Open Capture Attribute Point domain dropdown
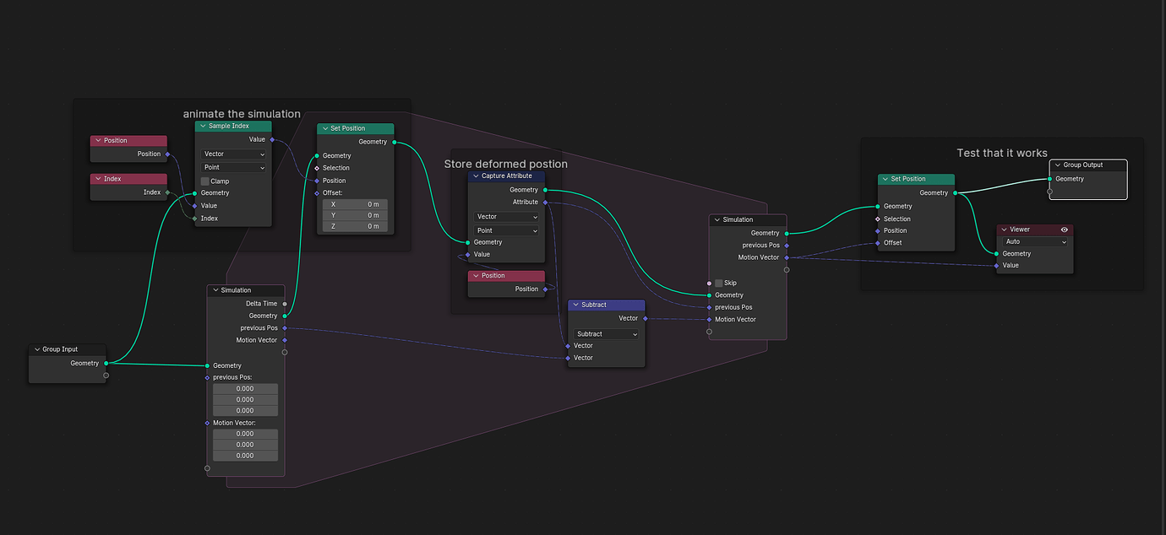This screenshot has height=535, width=1166. coord(507,230)
